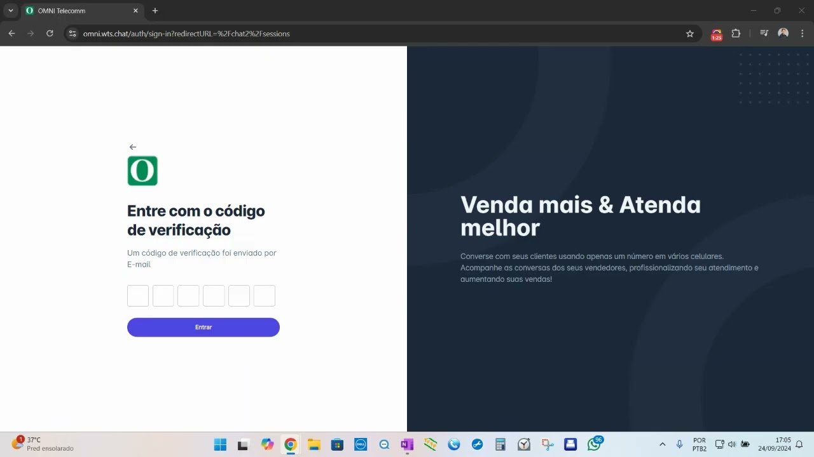Launch Copilot from the taskbar
814x457 pixels.
pyautogui.click(x=267, y=444)
